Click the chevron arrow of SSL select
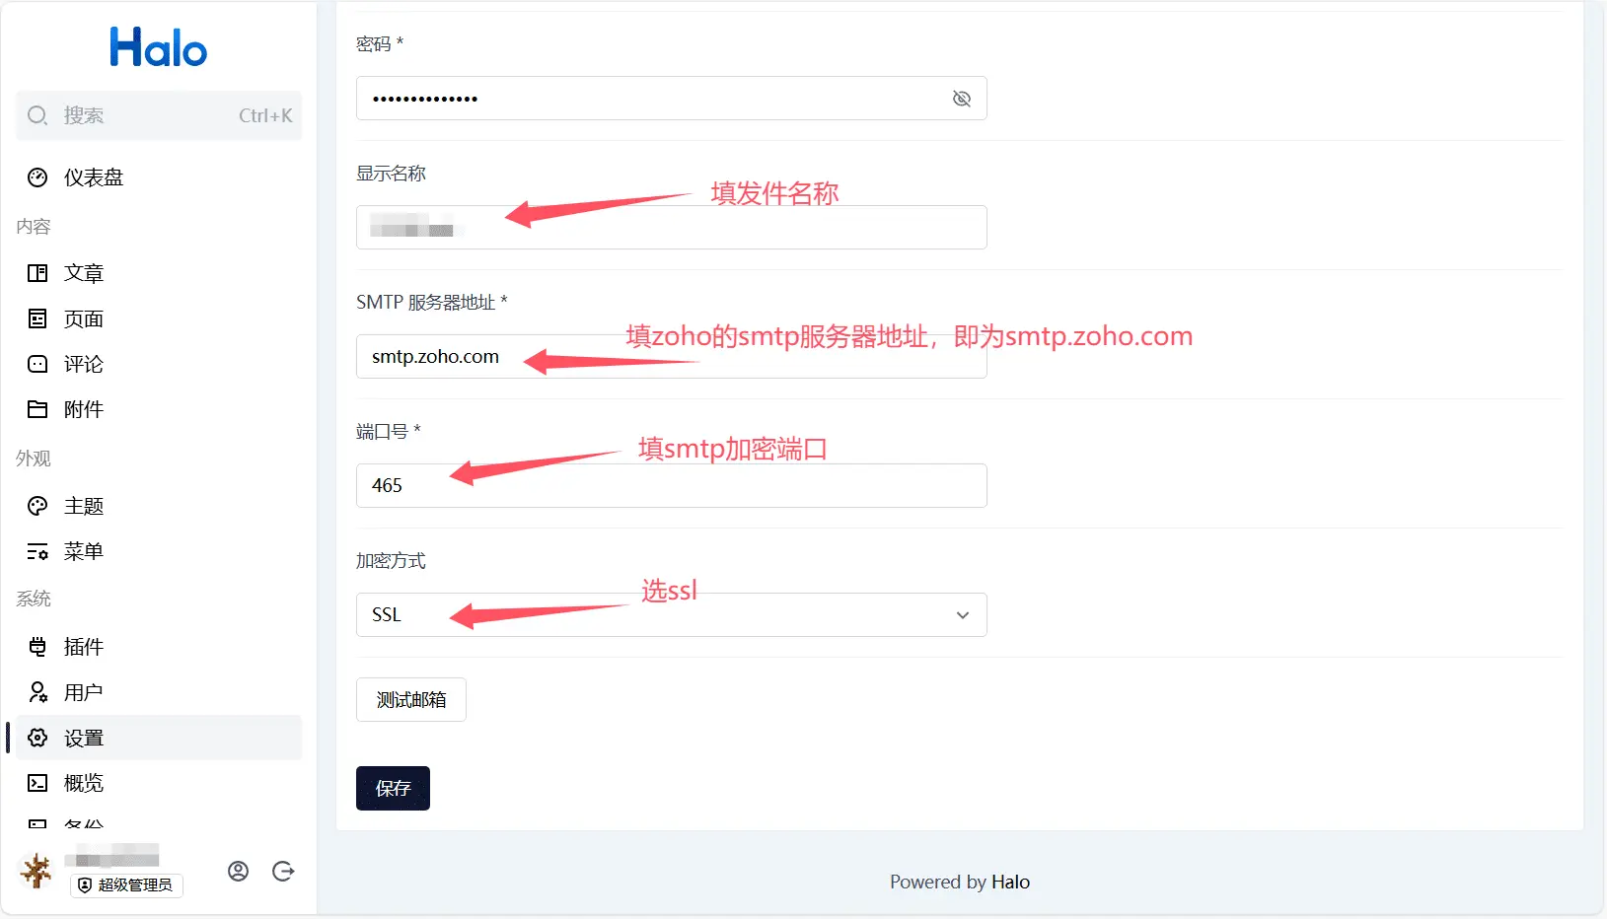Screen dimensions: 1607x919 coord(963,615)
